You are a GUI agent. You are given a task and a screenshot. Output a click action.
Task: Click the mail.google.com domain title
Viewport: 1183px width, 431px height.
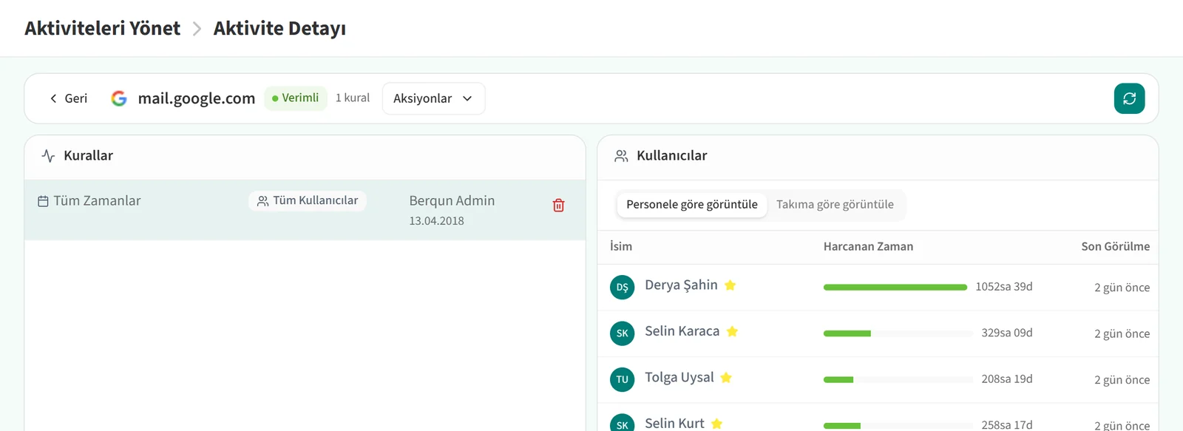197,98
